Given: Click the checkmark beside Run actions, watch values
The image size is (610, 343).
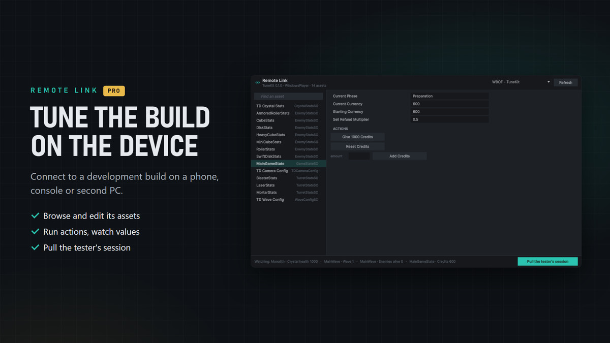Looking at the screenshot, I should tap(35, 232).
